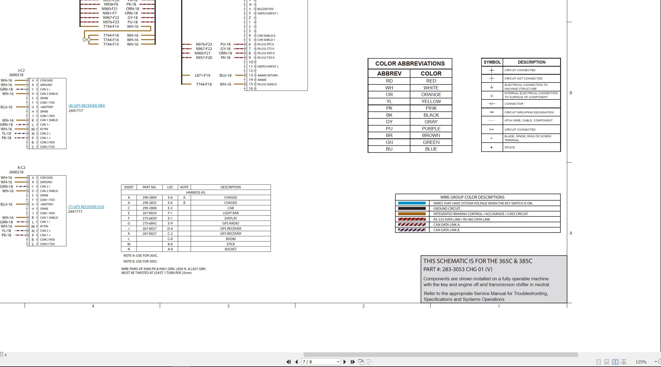Jump to the last page
This screenshot has height=367, width=661.
pos(353,362)
